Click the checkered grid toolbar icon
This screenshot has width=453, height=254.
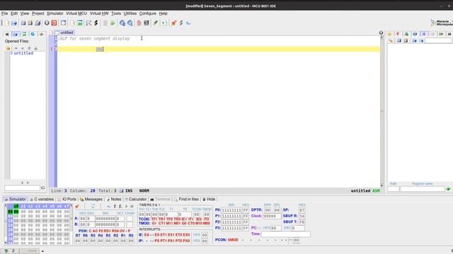147,23
